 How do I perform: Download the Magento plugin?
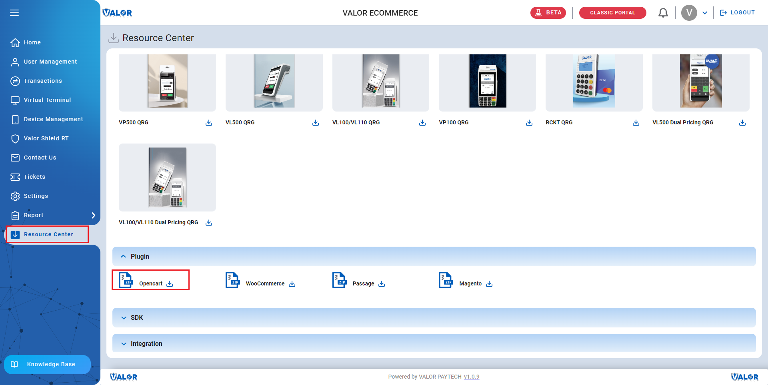click(x=489, y=283)
